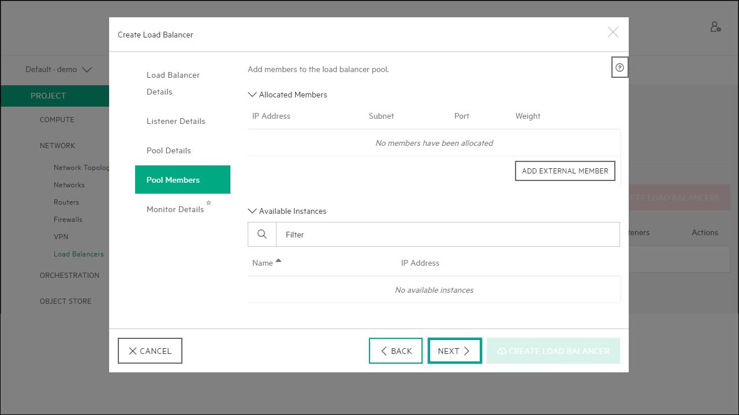This screenshot has width=739, height=415.
Task: Switch to Pool Details step
Action: click(x=169, y=150)
